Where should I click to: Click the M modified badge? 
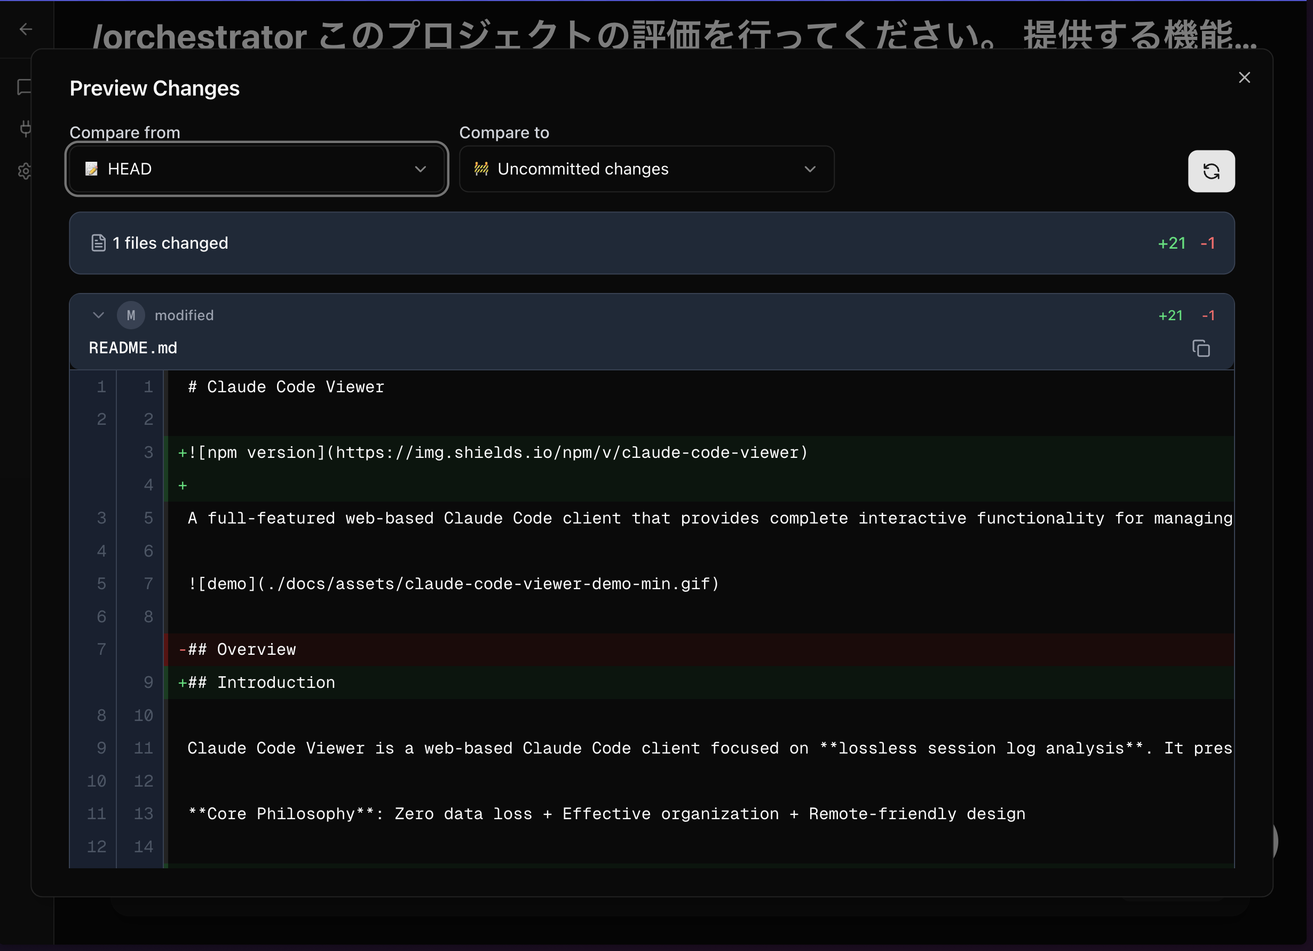131,315
